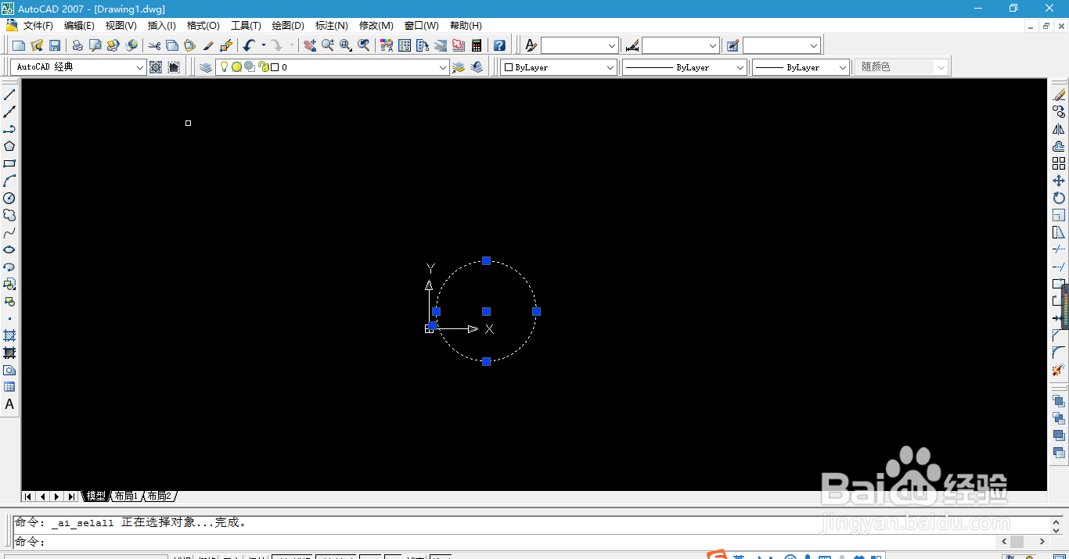Viewport: 1069px width, 559px height.
Task: Click the circle's center grip
Action: pyautogui.click(x=486, y=311)
